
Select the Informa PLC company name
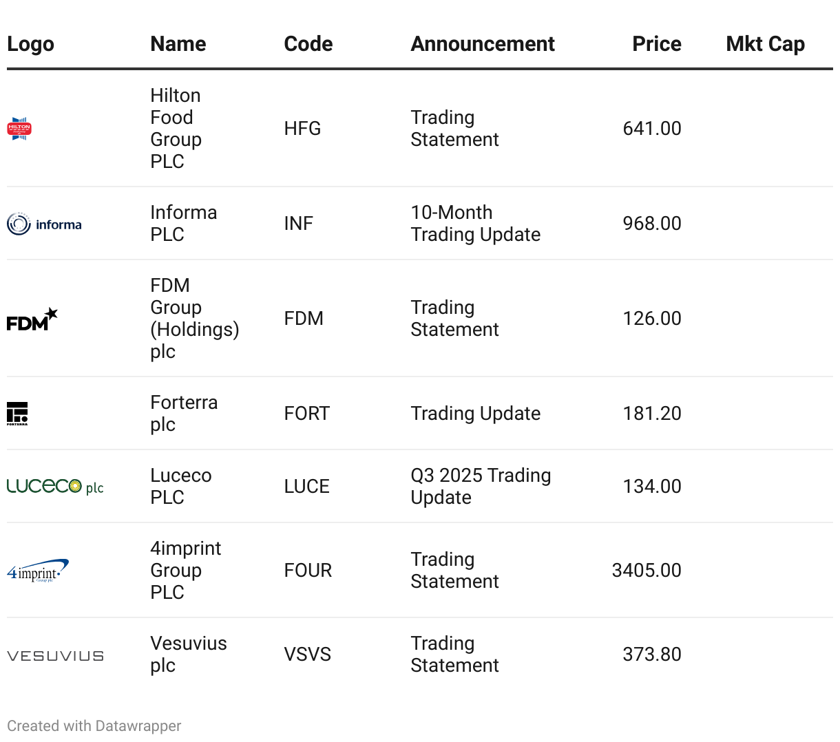coord(183,224)
